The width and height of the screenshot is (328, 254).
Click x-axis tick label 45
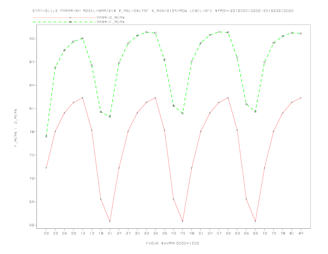pyautogui.click(x=183, y=233)
